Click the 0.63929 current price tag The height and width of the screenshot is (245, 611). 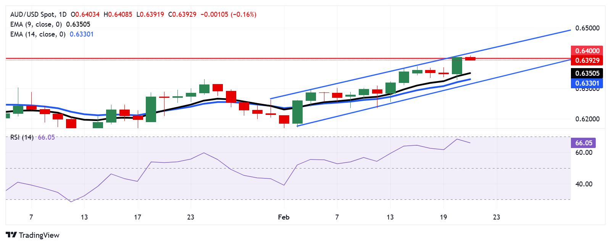point(587,60)
